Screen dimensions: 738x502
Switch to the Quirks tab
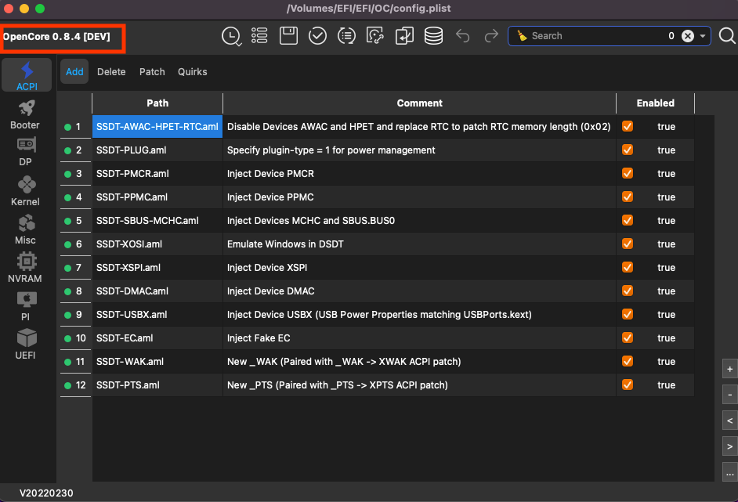193,72
